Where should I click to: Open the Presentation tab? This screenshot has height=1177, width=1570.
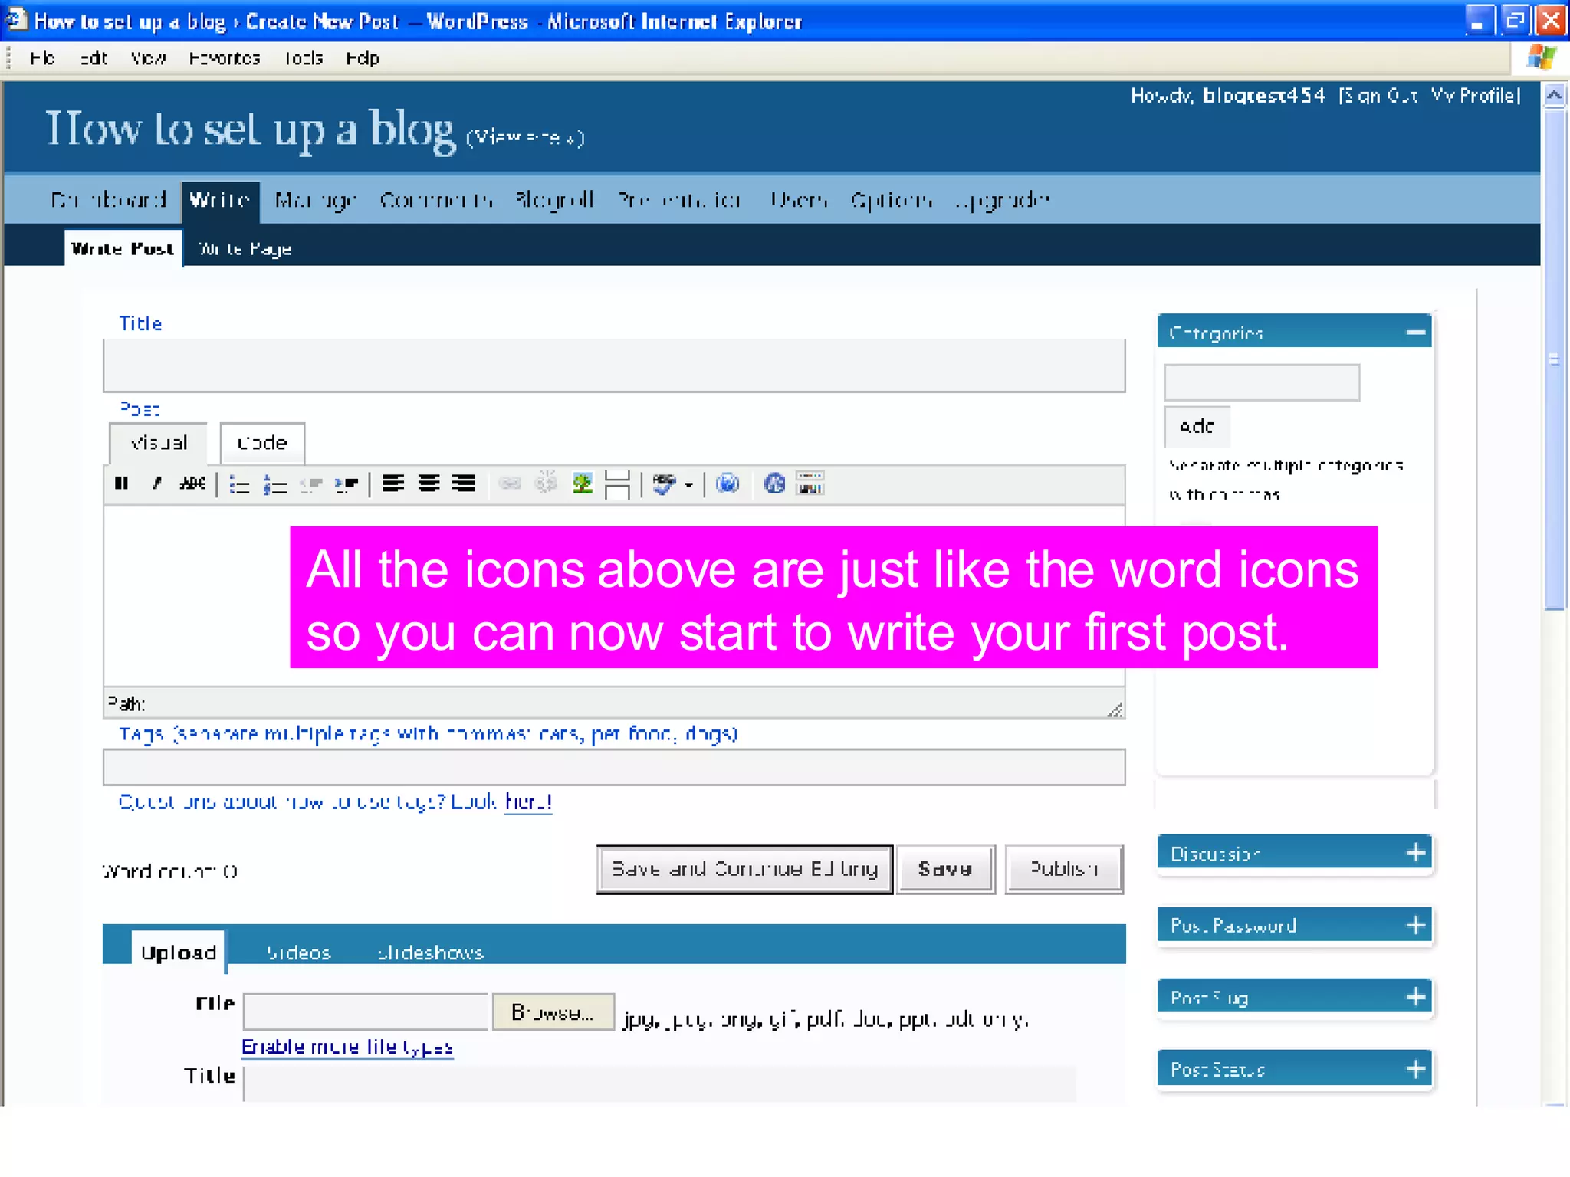pyautogui.click(x=680, y=201)
